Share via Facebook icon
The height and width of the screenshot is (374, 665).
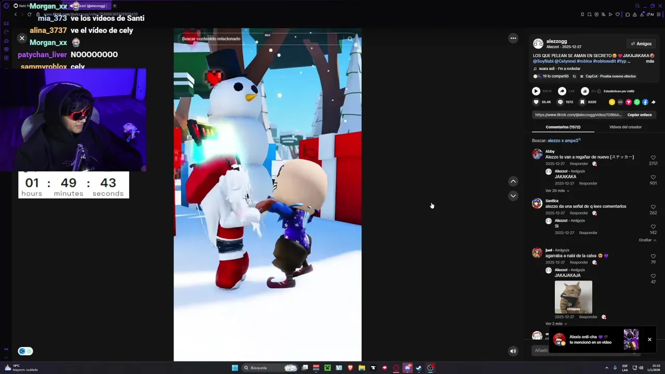645,102
